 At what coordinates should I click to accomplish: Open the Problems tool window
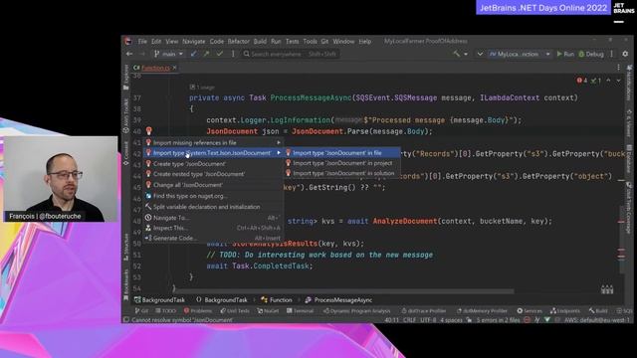coord(198,311)
